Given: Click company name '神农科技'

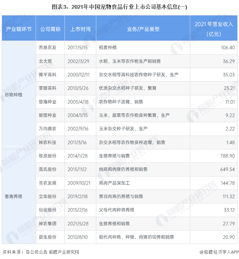Looking at the screenshot, I should pos(47,142).
